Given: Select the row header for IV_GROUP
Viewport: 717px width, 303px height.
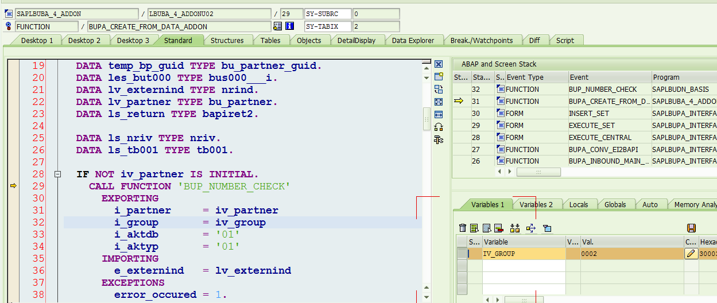Looking at the screenshot, I should [x=462, y=253].
